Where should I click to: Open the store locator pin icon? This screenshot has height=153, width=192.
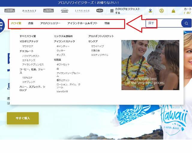click(x=150, y=11)
